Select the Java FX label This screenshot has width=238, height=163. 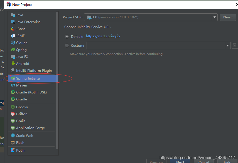[22, 57]
